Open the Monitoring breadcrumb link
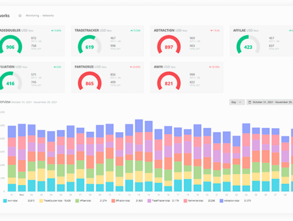 point(32,16)
